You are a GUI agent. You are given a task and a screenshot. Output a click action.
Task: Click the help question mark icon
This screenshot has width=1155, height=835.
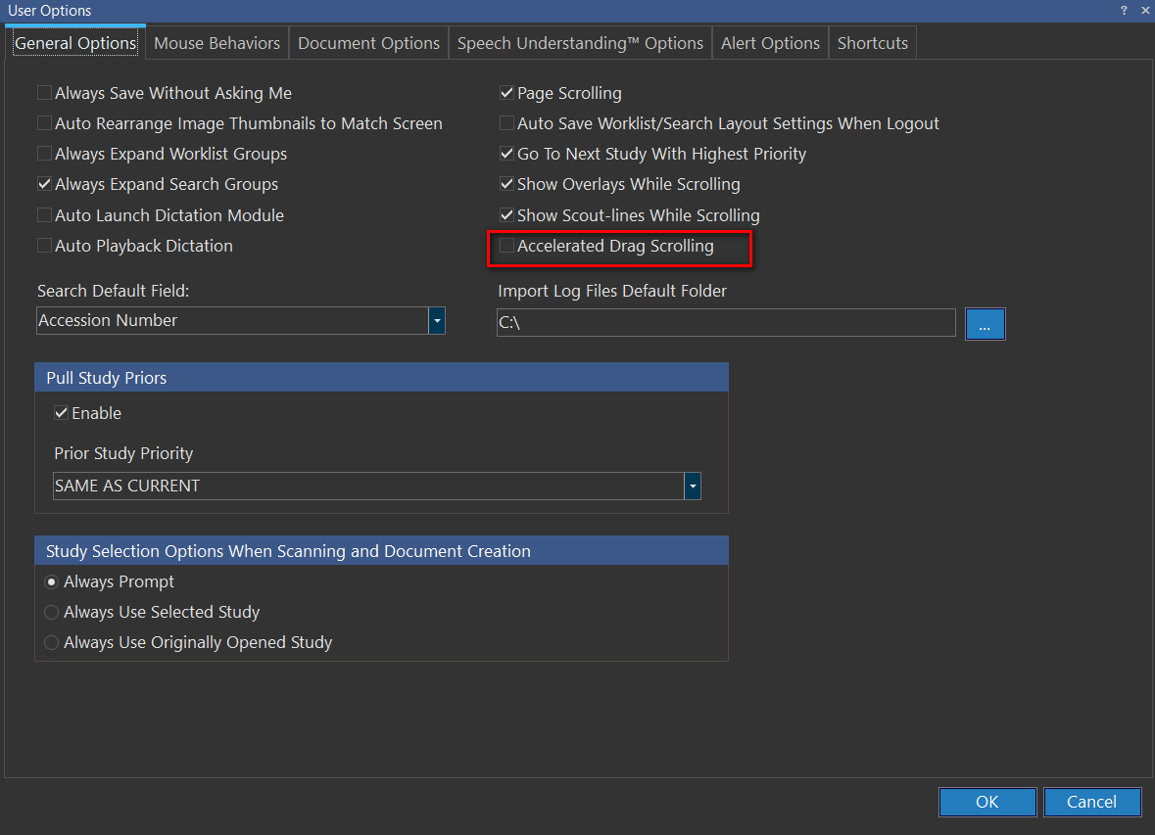(1124, 10)
